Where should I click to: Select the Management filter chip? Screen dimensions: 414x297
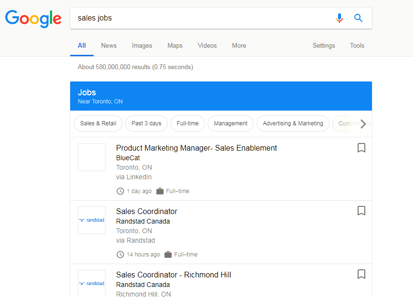[231, 123]
